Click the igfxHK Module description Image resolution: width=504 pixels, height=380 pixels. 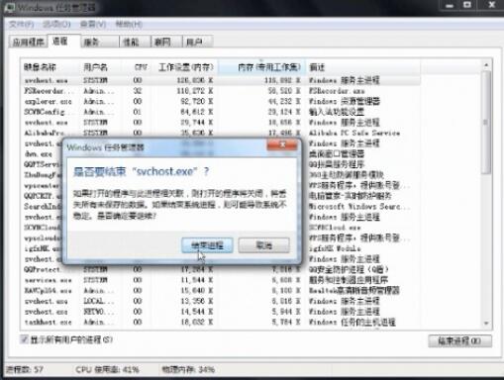pos(335,248)
